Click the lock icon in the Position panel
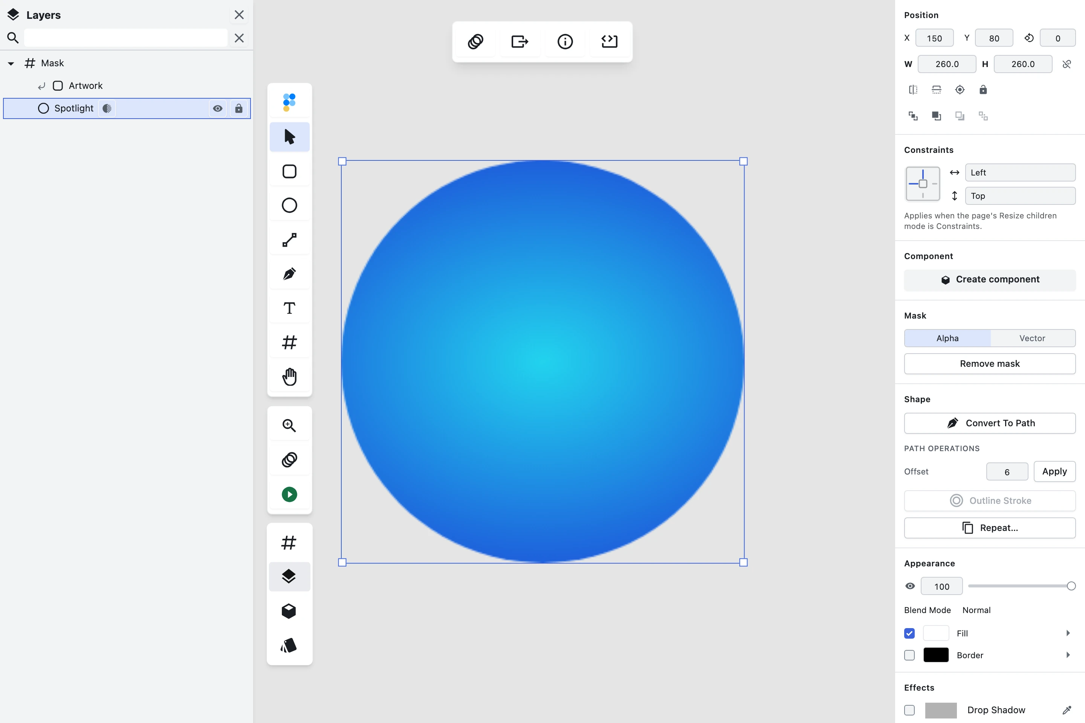The image size is (1085, 723). pos(983,90)
